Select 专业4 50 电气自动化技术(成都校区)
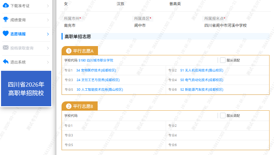The width and height of the screenshot is (274, 155). tap(202, 80)
